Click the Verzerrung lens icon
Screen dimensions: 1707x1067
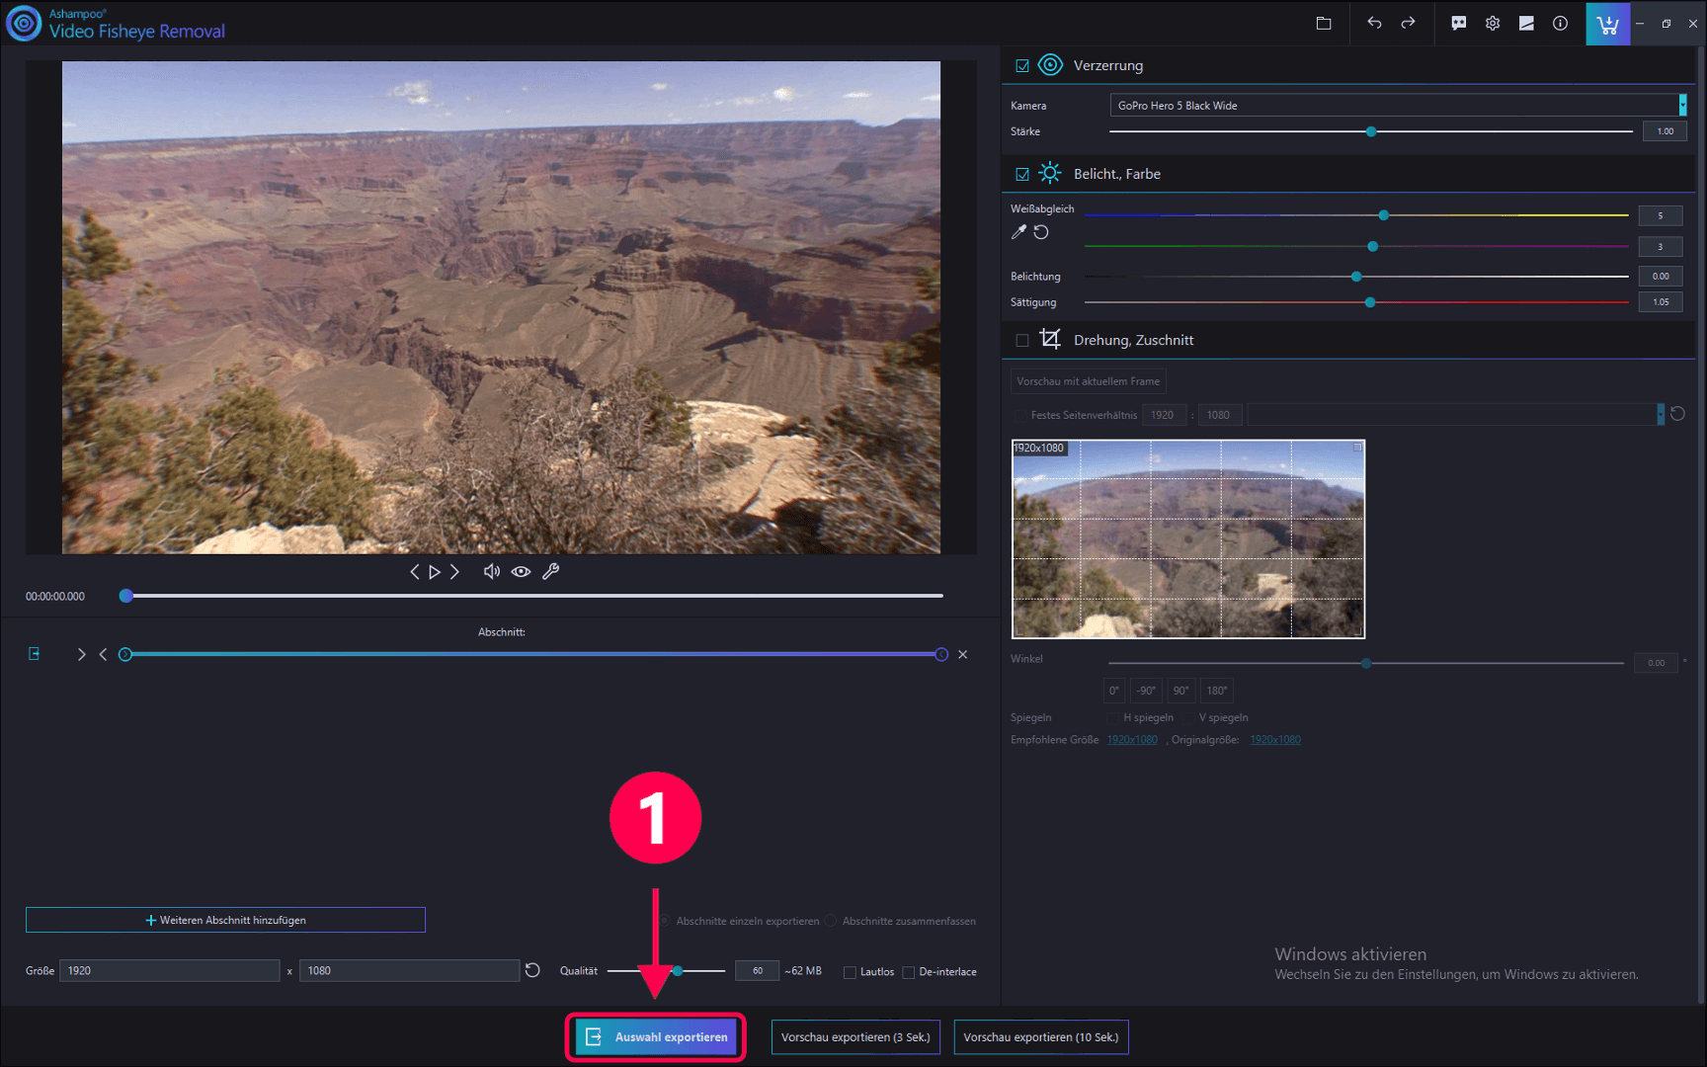tap(1051, 65)
